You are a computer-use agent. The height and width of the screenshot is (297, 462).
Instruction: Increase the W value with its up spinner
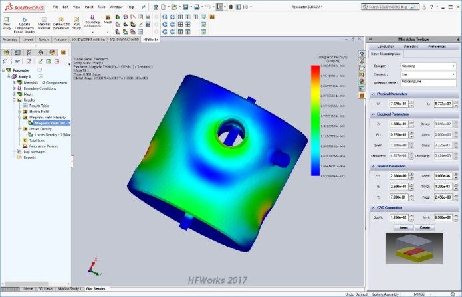click(411, 102)
